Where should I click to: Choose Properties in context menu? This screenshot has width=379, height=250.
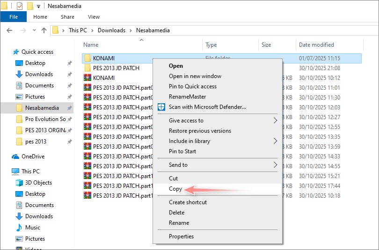(x=181, y=236)
